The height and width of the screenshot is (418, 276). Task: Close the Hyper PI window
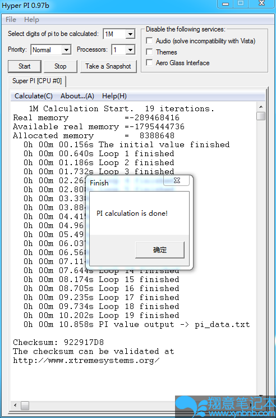click(x=261, y=3)
